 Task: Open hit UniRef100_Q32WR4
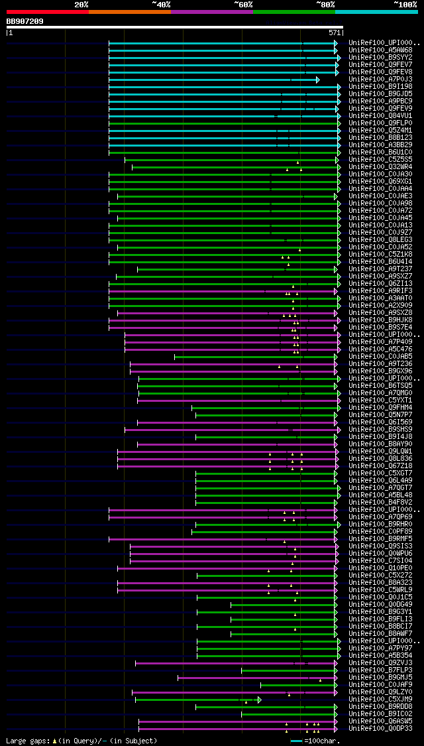tap(381, 167)
